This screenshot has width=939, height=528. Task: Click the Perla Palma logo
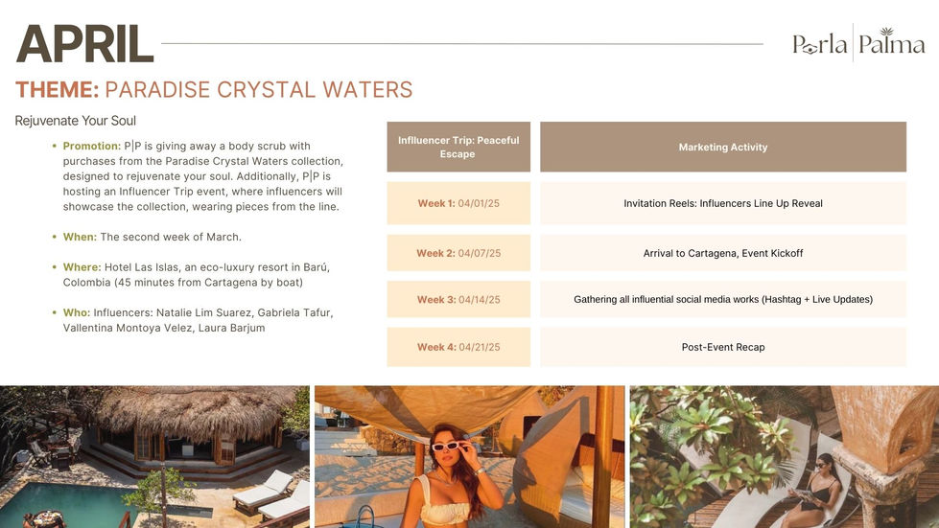857,43
